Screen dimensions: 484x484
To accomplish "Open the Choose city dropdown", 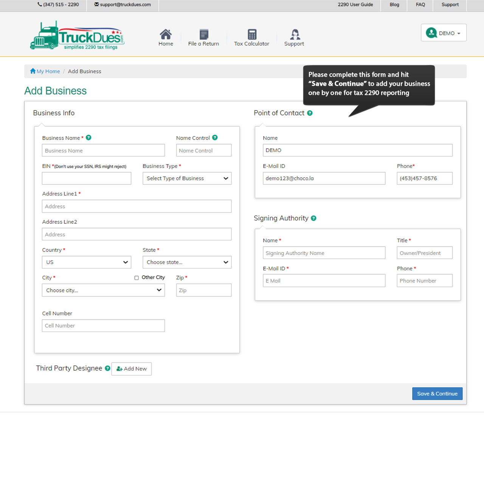I will [103, 290].
